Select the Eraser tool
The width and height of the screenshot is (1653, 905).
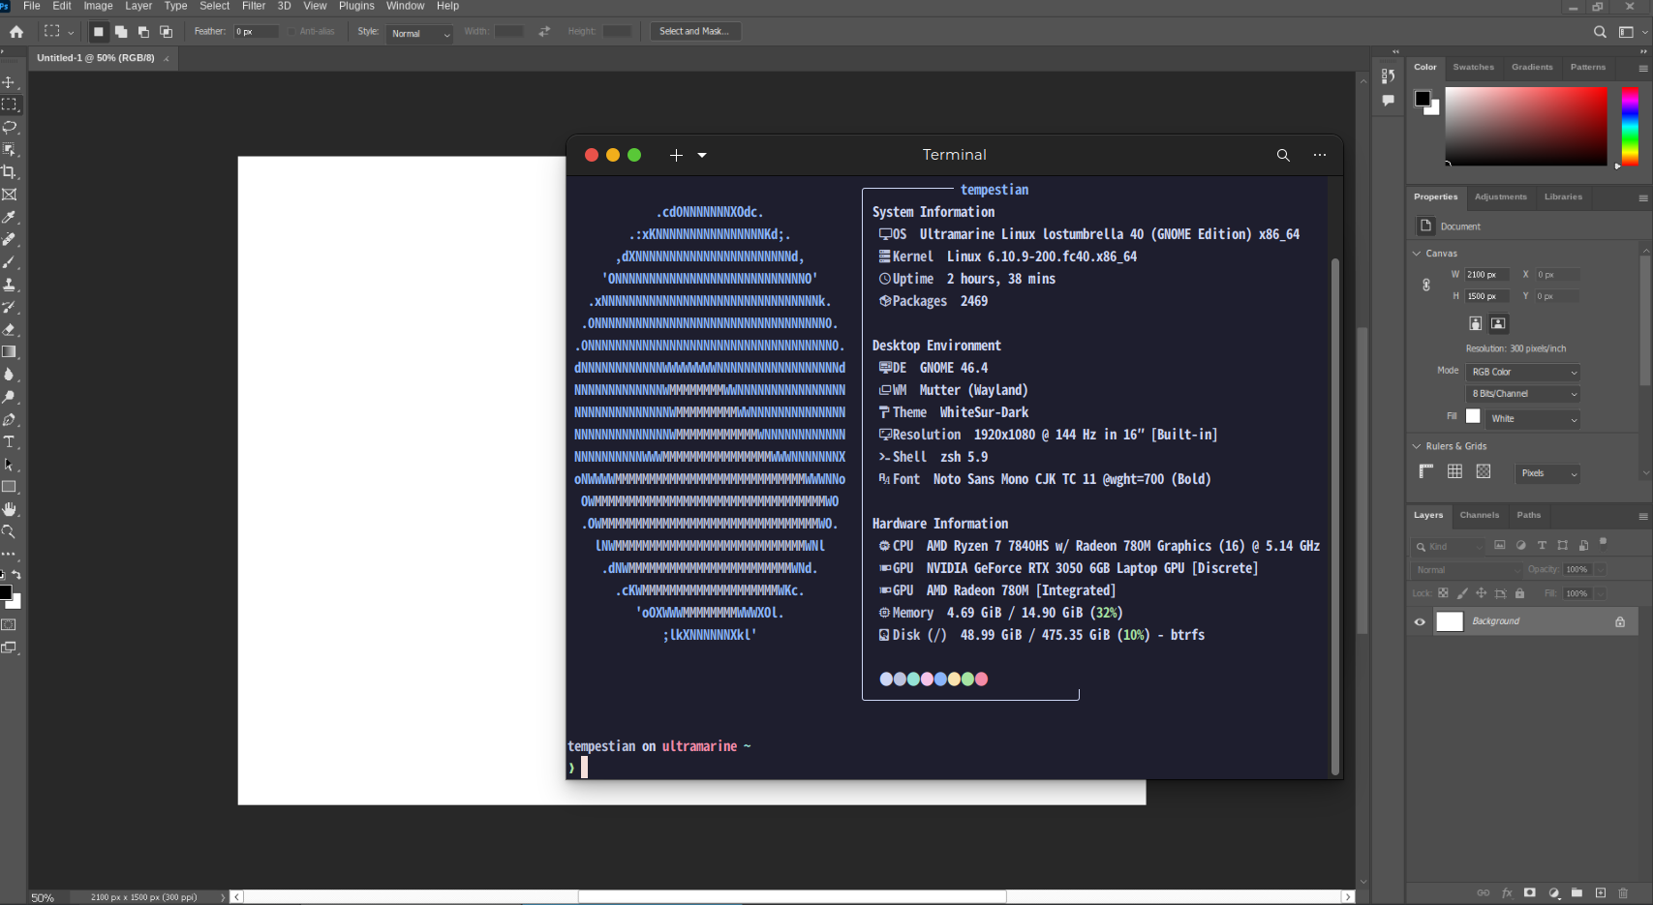click(10, 329)
